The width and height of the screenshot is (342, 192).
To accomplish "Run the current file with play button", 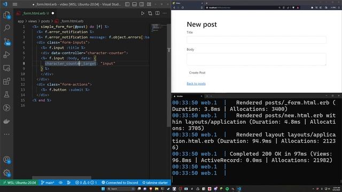I will coord(143,13).
